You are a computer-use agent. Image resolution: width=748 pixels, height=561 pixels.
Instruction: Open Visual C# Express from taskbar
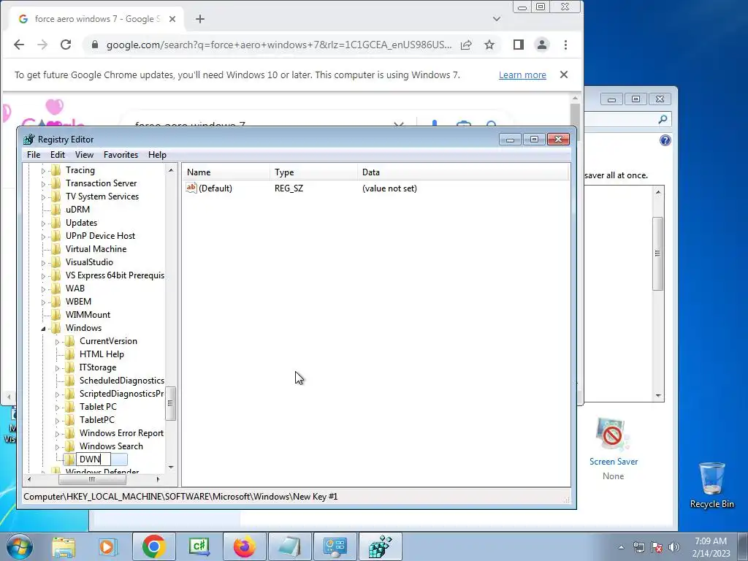(x=199, y=546)
